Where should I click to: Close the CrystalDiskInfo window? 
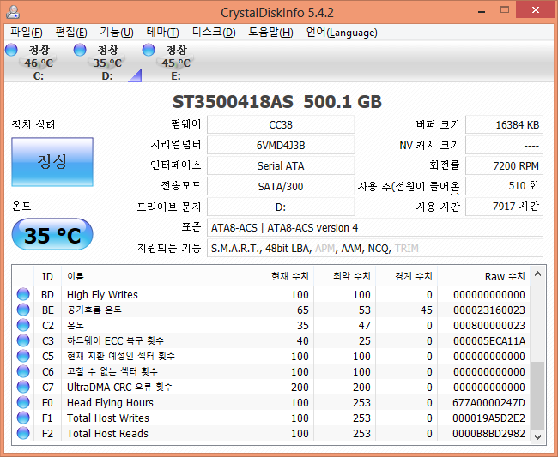535,10
